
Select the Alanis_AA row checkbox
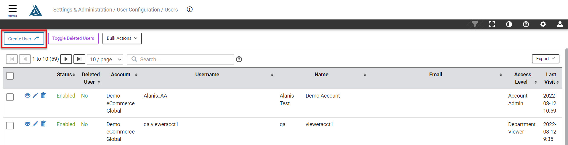click(10, 97)
